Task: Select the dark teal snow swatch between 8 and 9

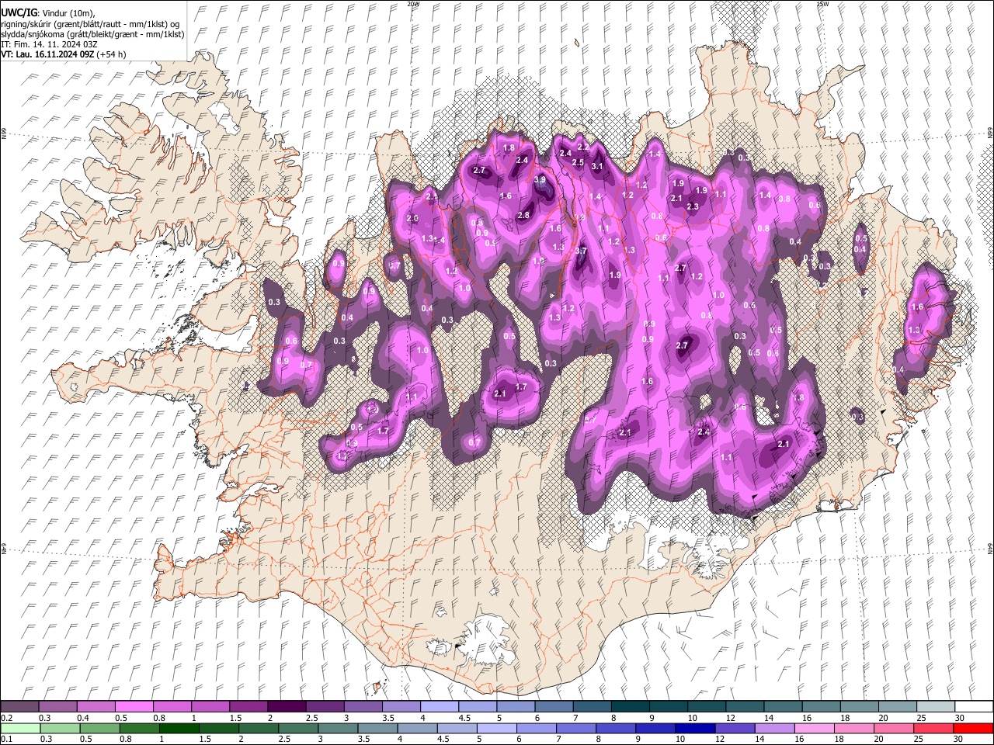Action: point(629,706)
